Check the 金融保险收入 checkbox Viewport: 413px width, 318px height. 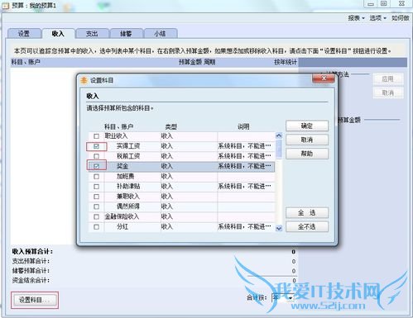(96, 216)
